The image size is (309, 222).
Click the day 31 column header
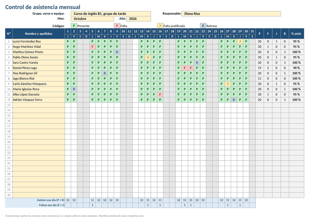click(x=252, y=31)
